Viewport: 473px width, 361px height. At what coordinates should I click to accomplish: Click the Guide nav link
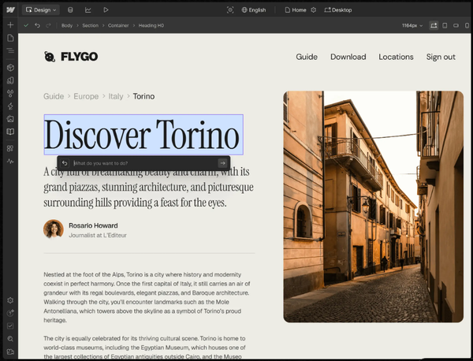pyautogui.click(x=307, y=57)
